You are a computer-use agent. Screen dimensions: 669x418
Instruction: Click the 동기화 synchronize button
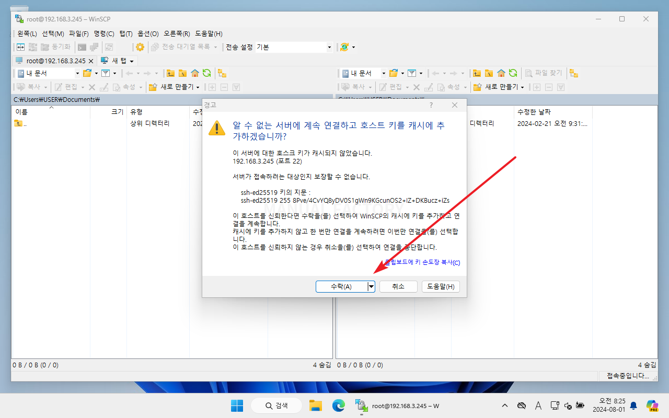55,47
